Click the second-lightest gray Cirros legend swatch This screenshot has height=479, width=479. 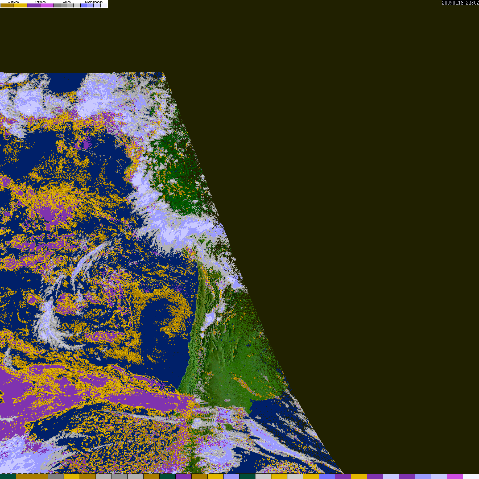pos(70,6)
